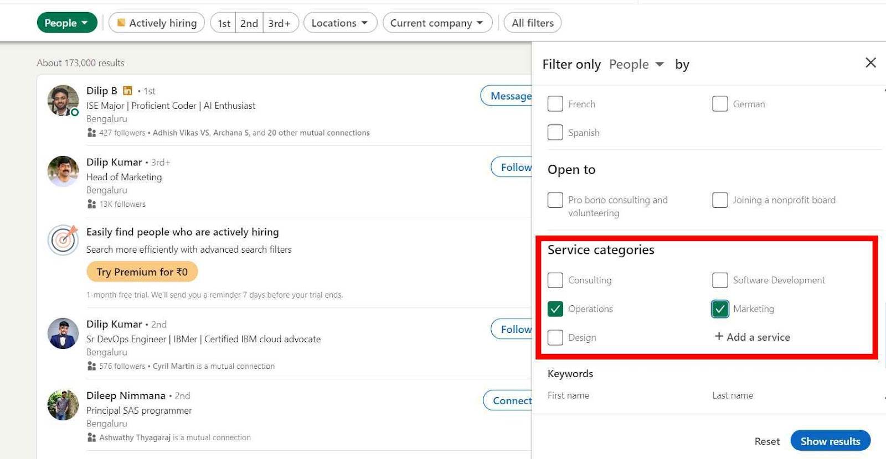
Task: Check the French language checkbox
Action: pos(555,103)
